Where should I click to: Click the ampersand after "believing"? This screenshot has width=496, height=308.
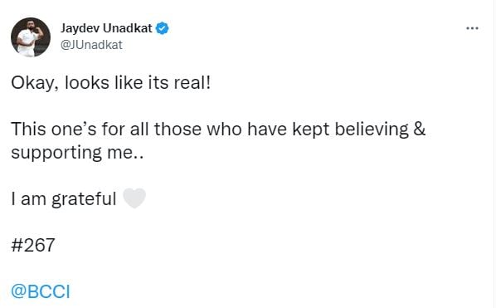[420, 129]
